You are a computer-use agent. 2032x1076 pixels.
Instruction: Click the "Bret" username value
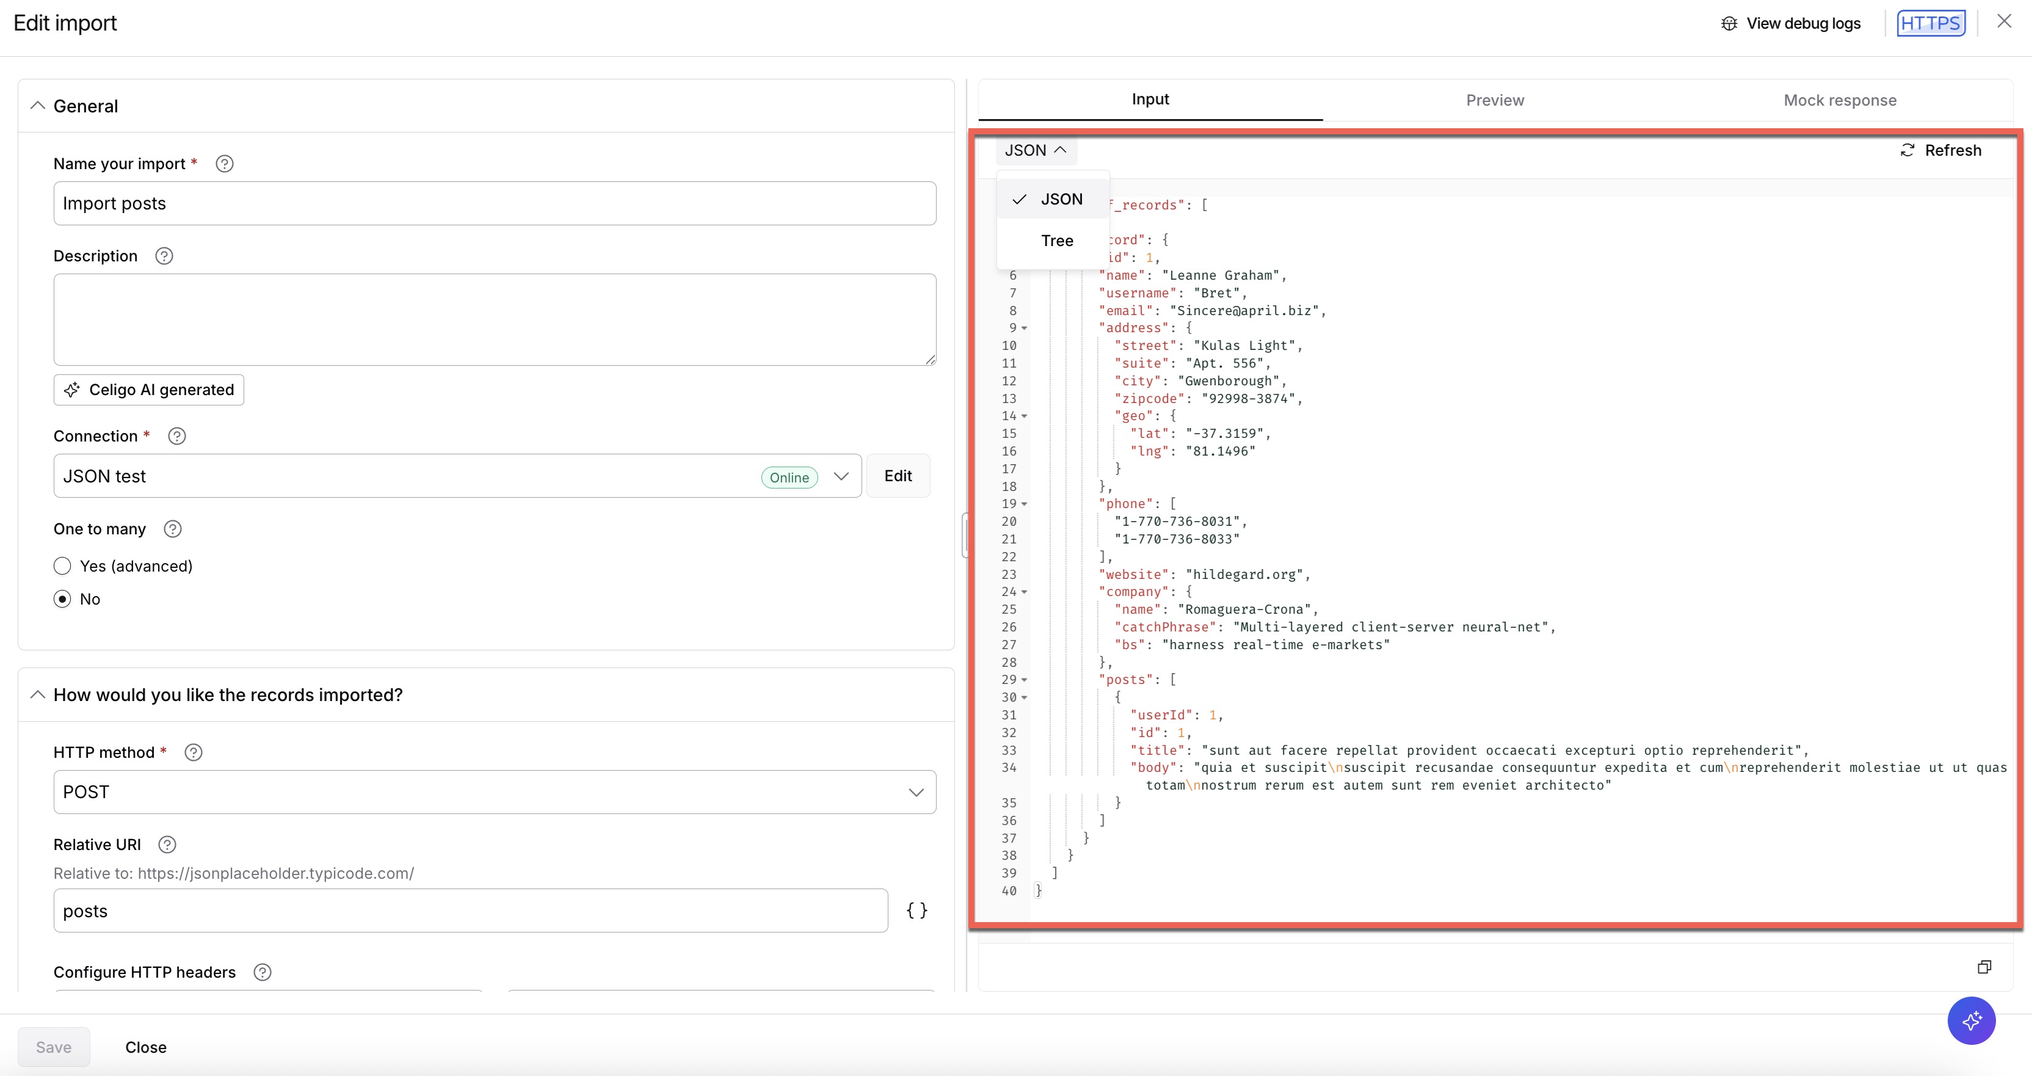tap(1216, 294)
